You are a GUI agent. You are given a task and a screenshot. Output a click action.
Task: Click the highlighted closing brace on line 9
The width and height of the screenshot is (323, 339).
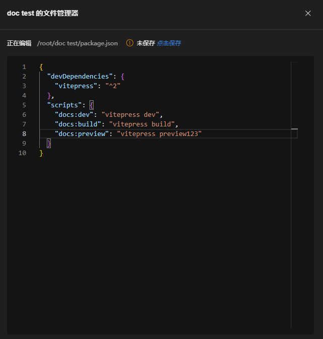[x=49, y=144]
